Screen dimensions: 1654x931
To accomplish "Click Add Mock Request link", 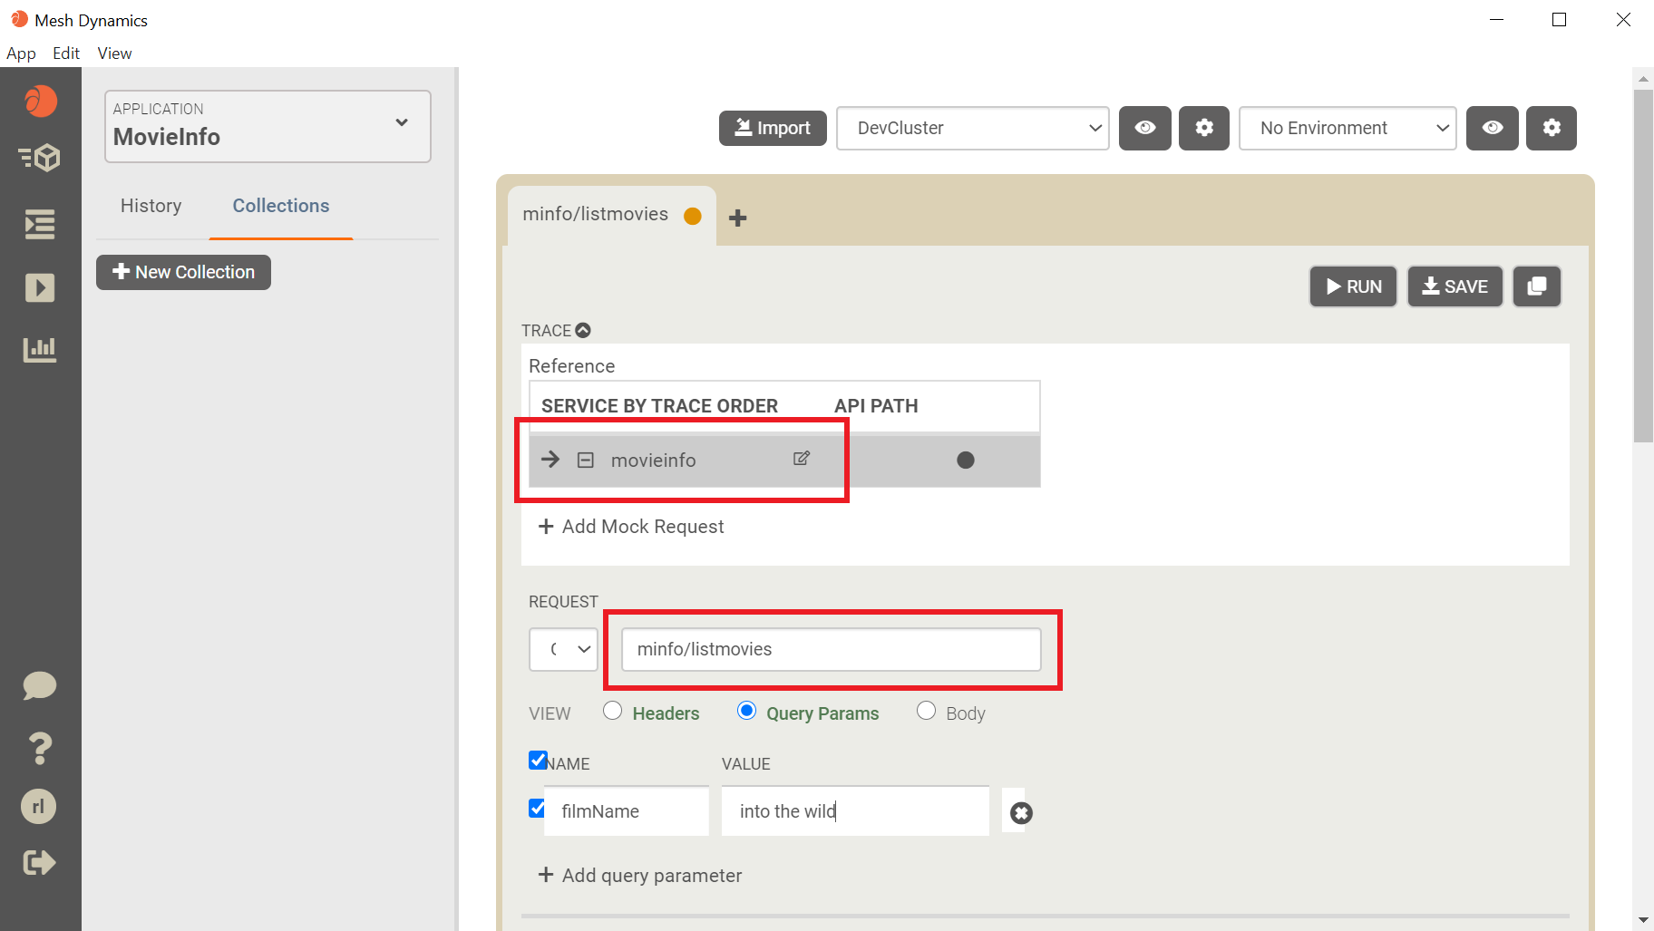I will tap(631, 527).
